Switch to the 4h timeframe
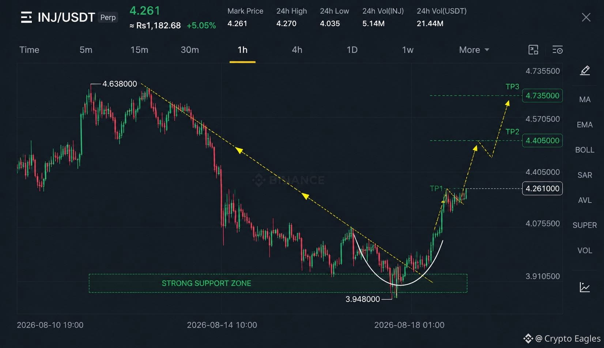Image resolution: width=604 pixels, height=348 pixels. tap(297, 50)
